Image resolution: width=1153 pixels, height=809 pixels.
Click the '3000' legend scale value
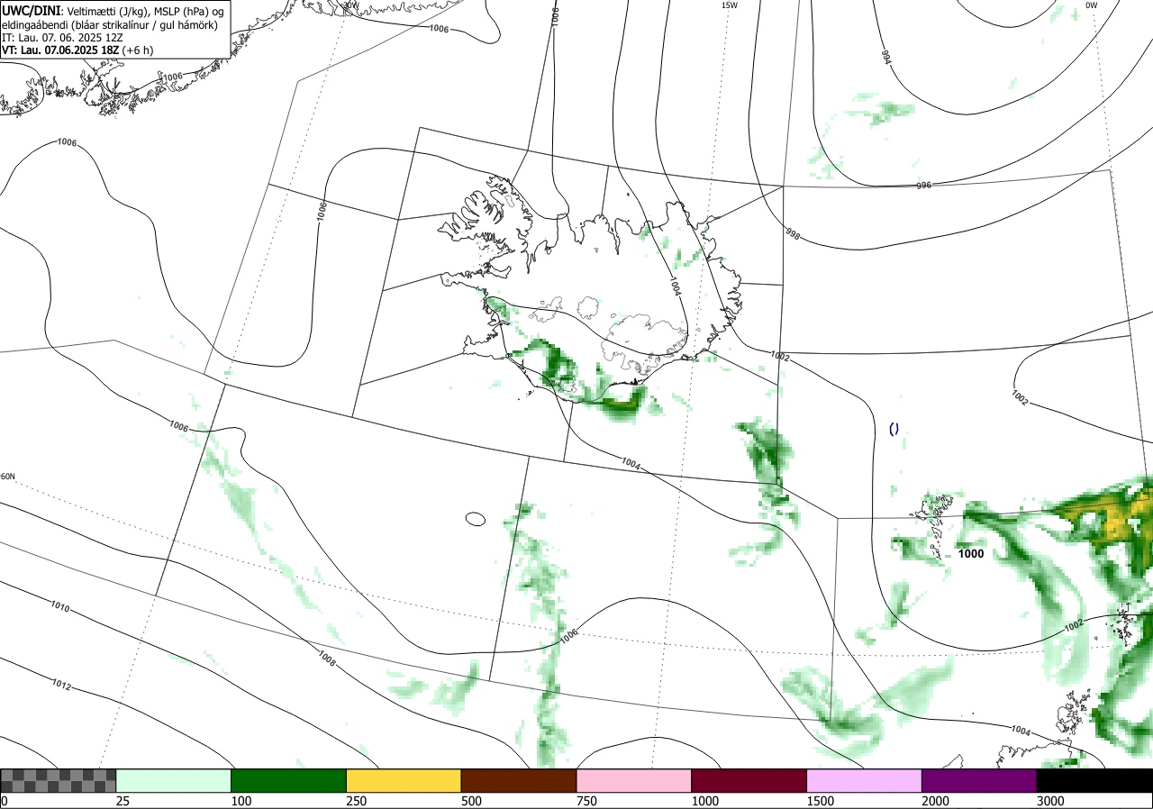pyautogui.click(x=1051, y=801)
